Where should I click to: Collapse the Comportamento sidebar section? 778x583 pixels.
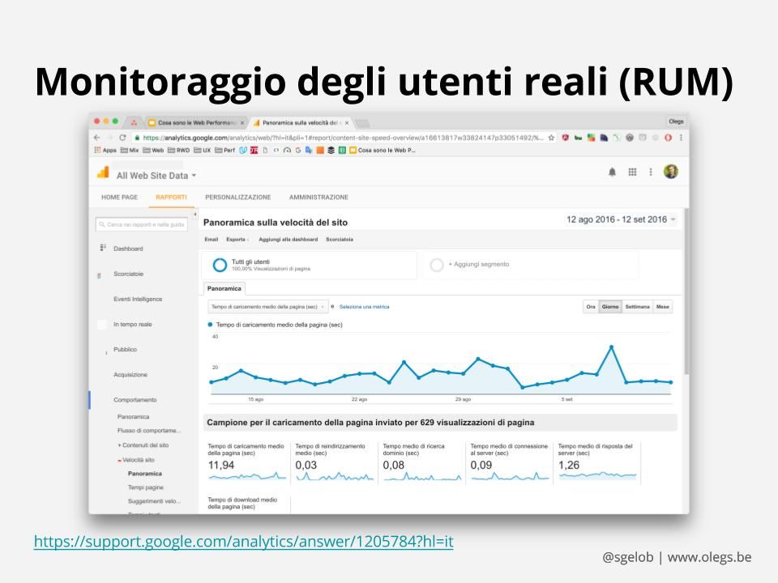[135, 399]
